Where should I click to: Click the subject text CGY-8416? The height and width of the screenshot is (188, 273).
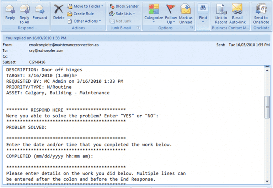coord(37,62)
